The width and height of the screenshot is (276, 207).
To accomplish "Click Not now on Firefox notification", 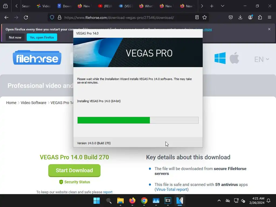I will click(15, 37).
